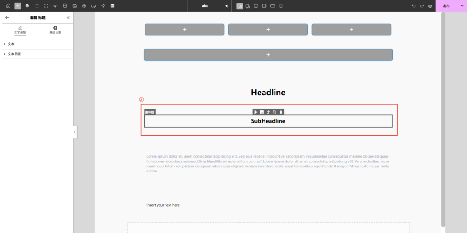
Task: Open the code editor icon
Action: point(56,6)
